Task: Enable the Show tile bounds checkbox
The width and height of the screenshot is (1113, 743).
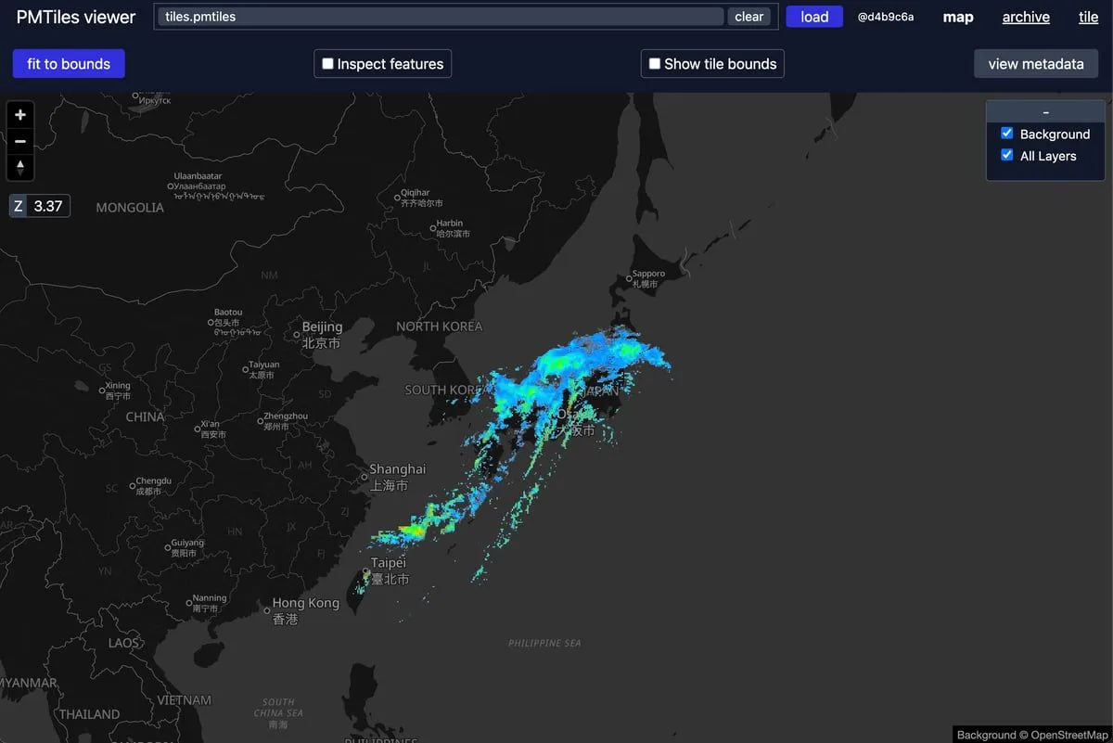Action: tap(655, 64)
